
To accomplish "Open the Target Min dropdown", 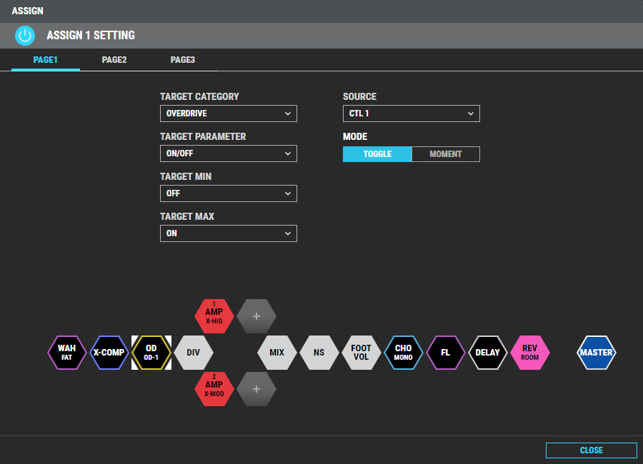I will pyautogui.click(x=229, y=193).
